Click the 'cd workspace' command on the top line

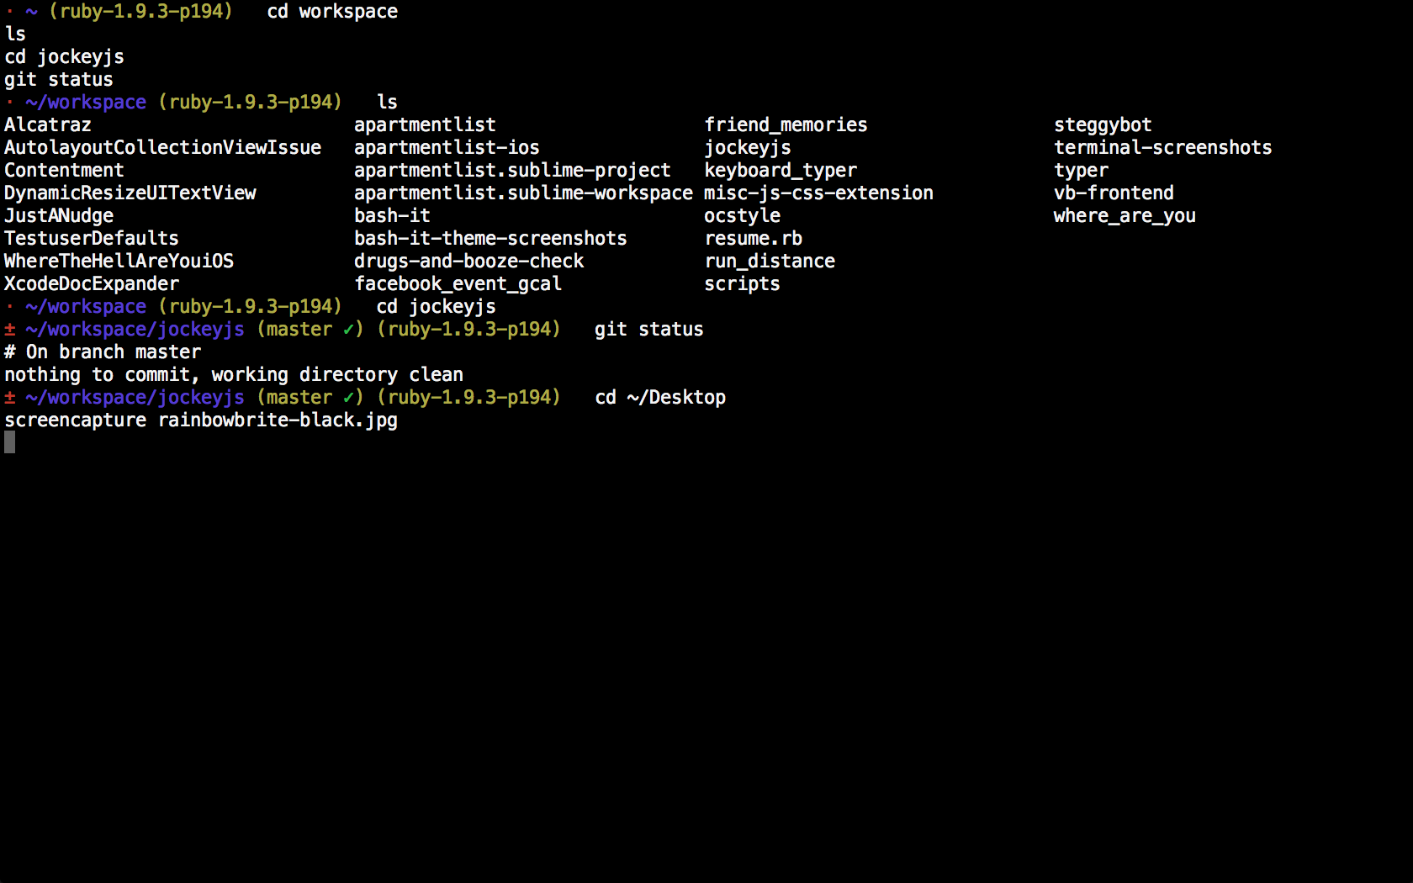pos(332,12)
